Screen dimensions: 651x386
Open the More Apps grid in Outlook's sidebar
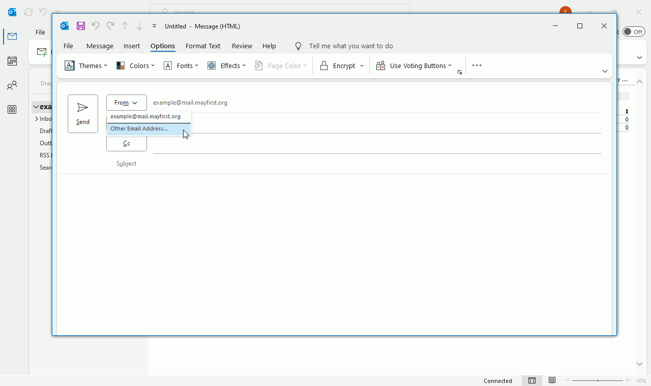point(12,110)
